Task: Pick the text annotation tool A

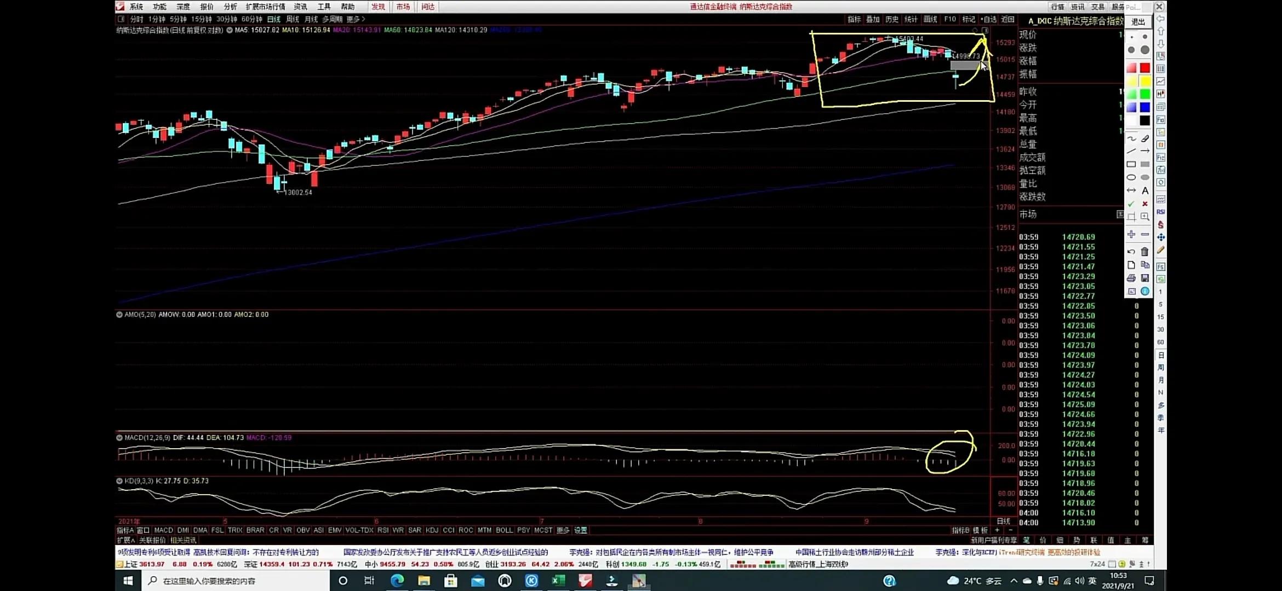Action: 1145,190
